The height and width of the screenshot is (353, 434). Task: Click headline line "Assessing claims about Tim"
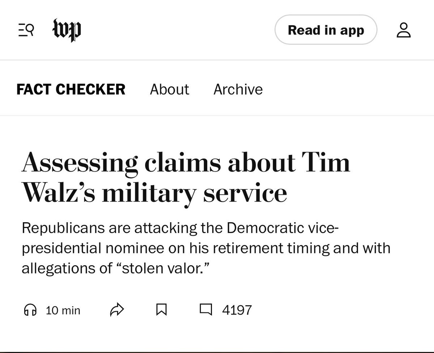click(186, 163)
